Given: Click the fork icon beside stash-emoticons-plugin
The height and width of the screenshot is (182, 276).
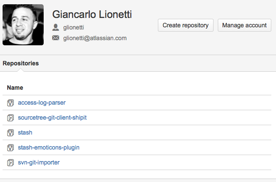Looking at the screenshot, I should coord(10,147).
